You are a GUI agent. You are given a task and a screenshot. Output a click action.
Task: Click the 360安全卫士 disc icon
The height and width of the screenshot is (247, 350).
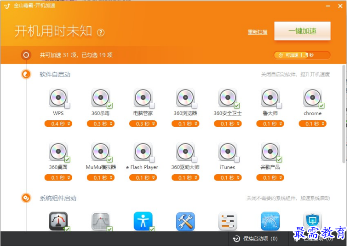[x=228, y=98]
